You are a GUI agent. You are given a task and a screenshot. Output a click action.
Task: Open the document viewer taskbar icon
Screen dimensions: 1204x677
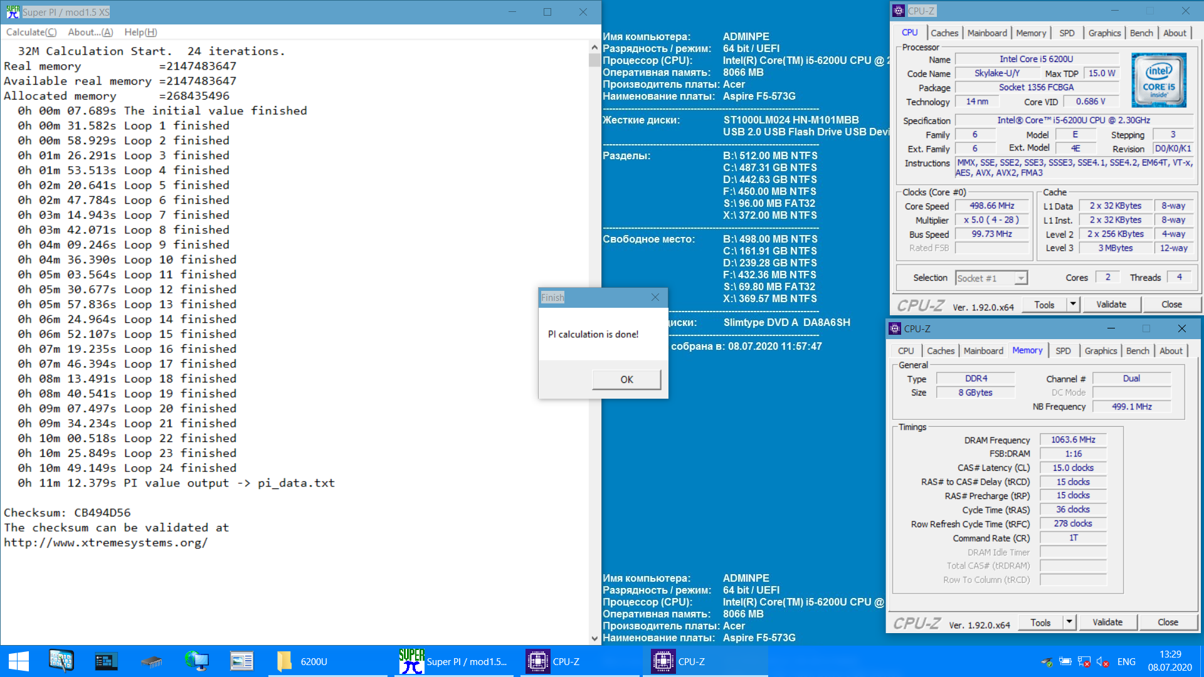[x=241, y=661]
